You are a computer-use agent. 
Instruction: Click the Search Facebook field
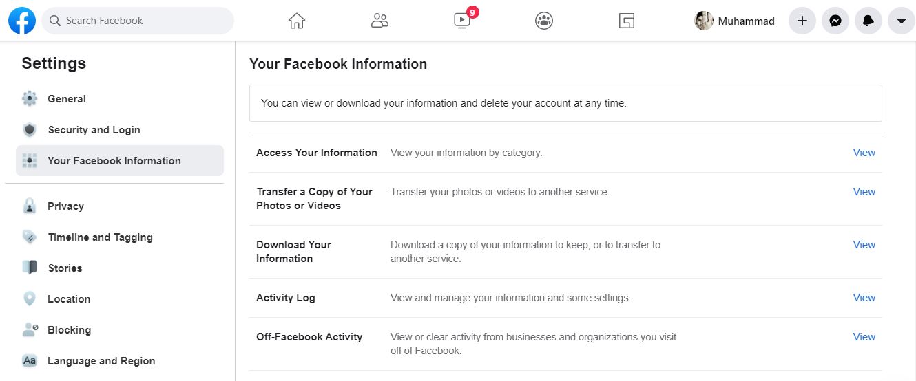click(138, 21)
